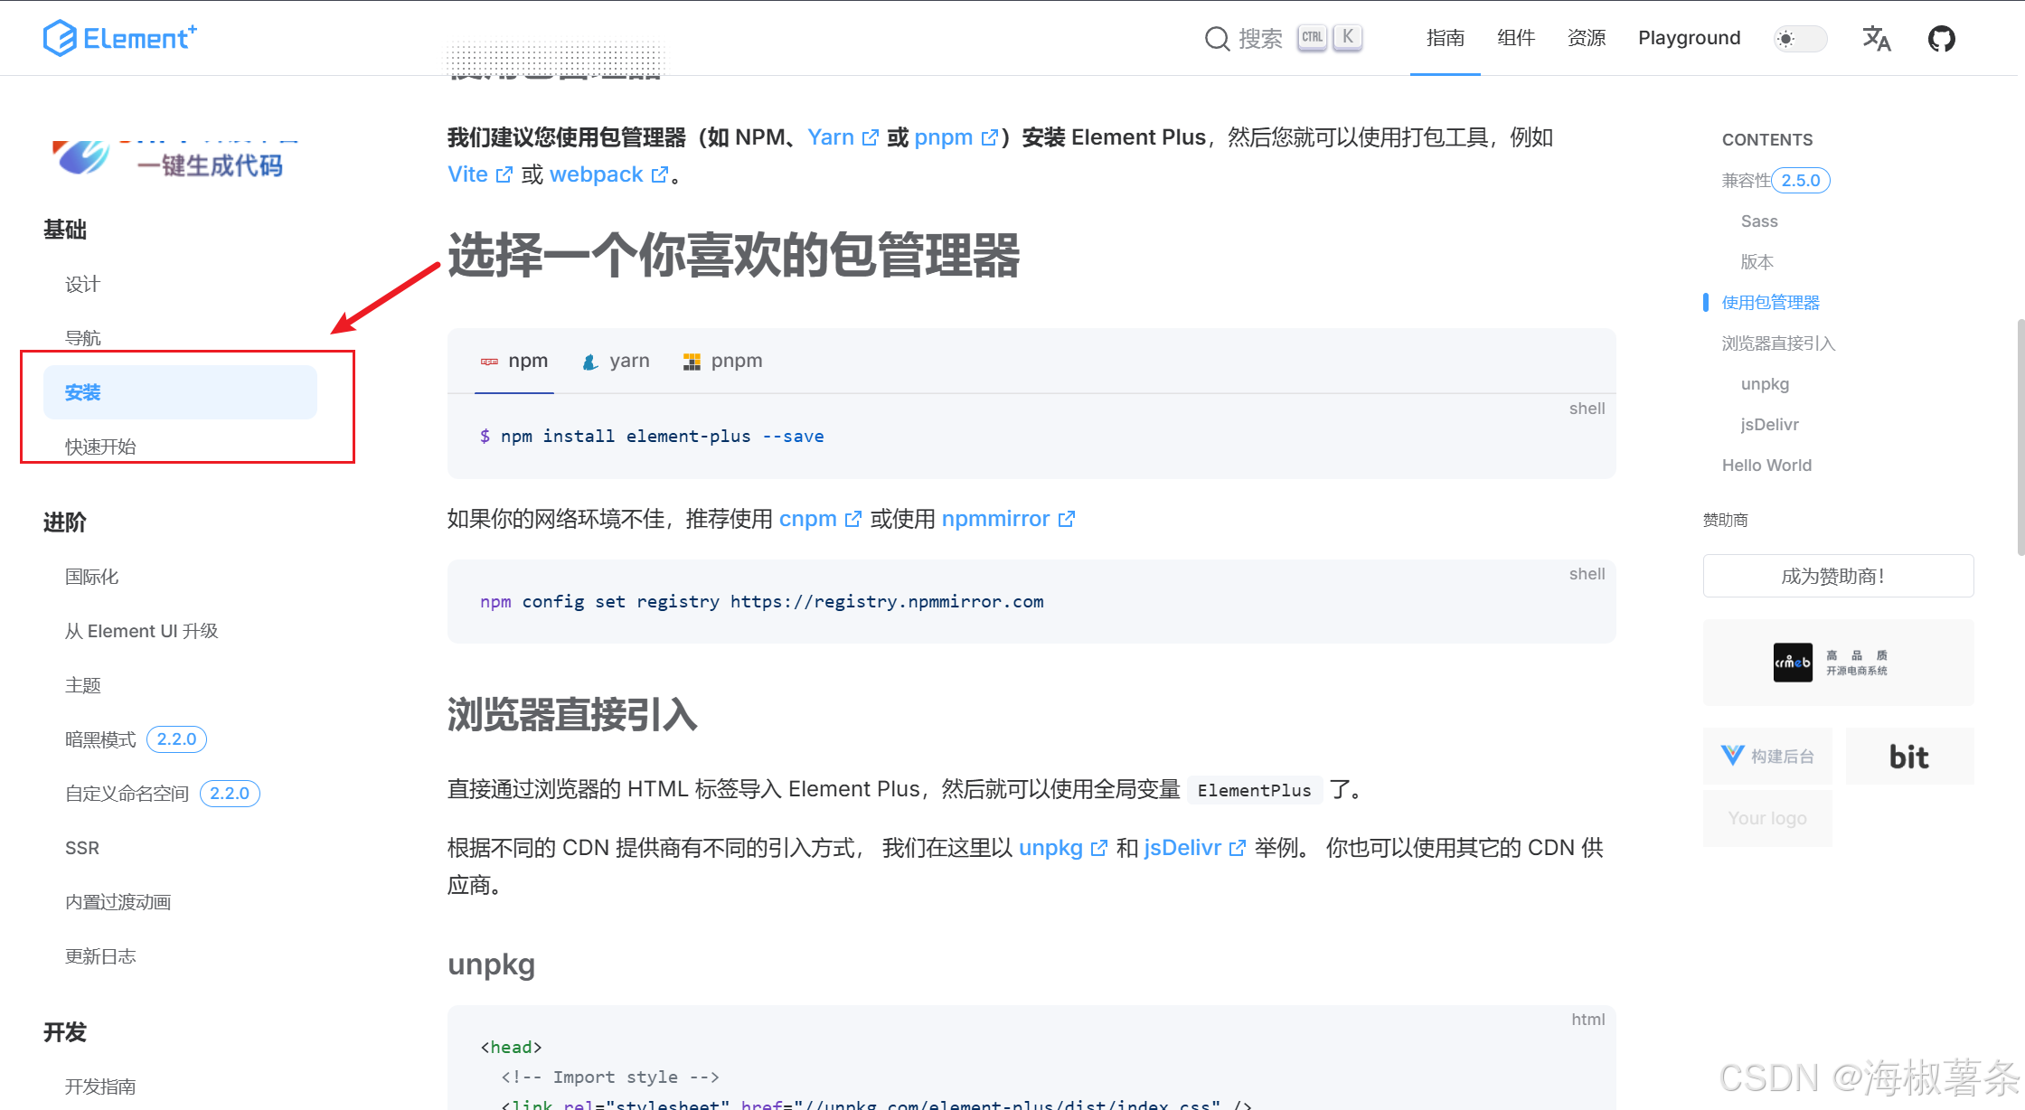
Task: Open the 组件 menu item
Action: 1516,38
